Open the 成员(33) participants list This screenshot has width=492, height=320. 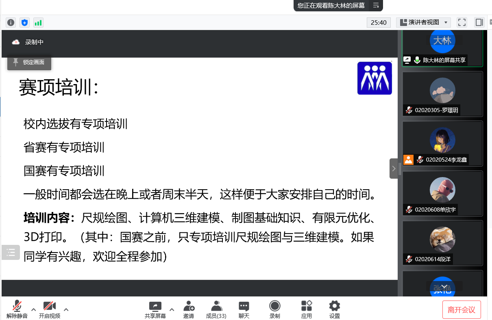[216, 309]
